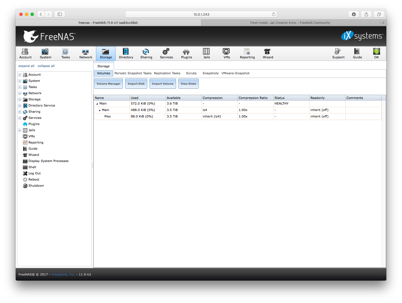Screen dimensions: 402x303
Task: Click View Disks button
Action: (x=188, y=84)
